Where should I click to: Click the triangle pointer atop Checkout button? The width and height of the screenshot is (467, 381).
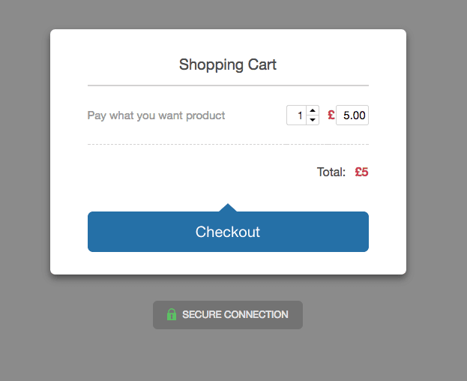[x=228, y=208]
